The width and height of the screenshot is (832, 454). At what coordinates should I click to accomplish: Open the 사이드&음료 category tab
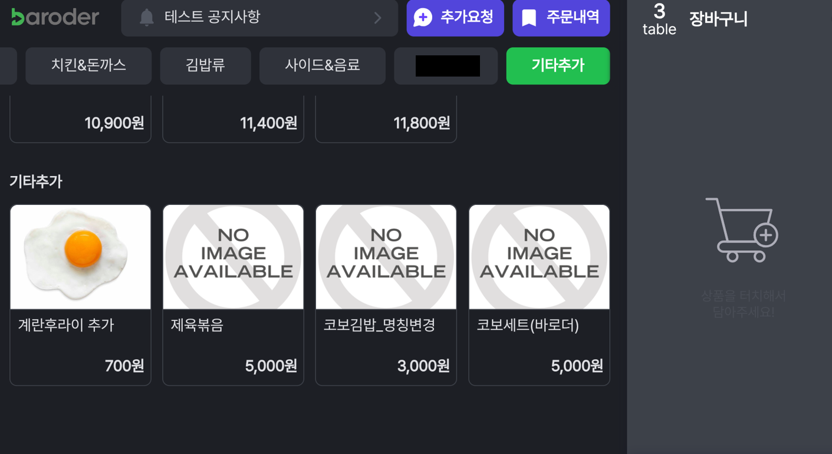(322, 65)
